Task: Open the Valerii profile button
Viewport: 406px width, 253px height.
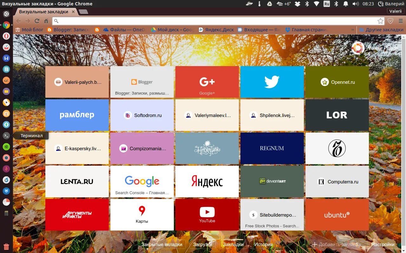Action: (x=396, y=11)
